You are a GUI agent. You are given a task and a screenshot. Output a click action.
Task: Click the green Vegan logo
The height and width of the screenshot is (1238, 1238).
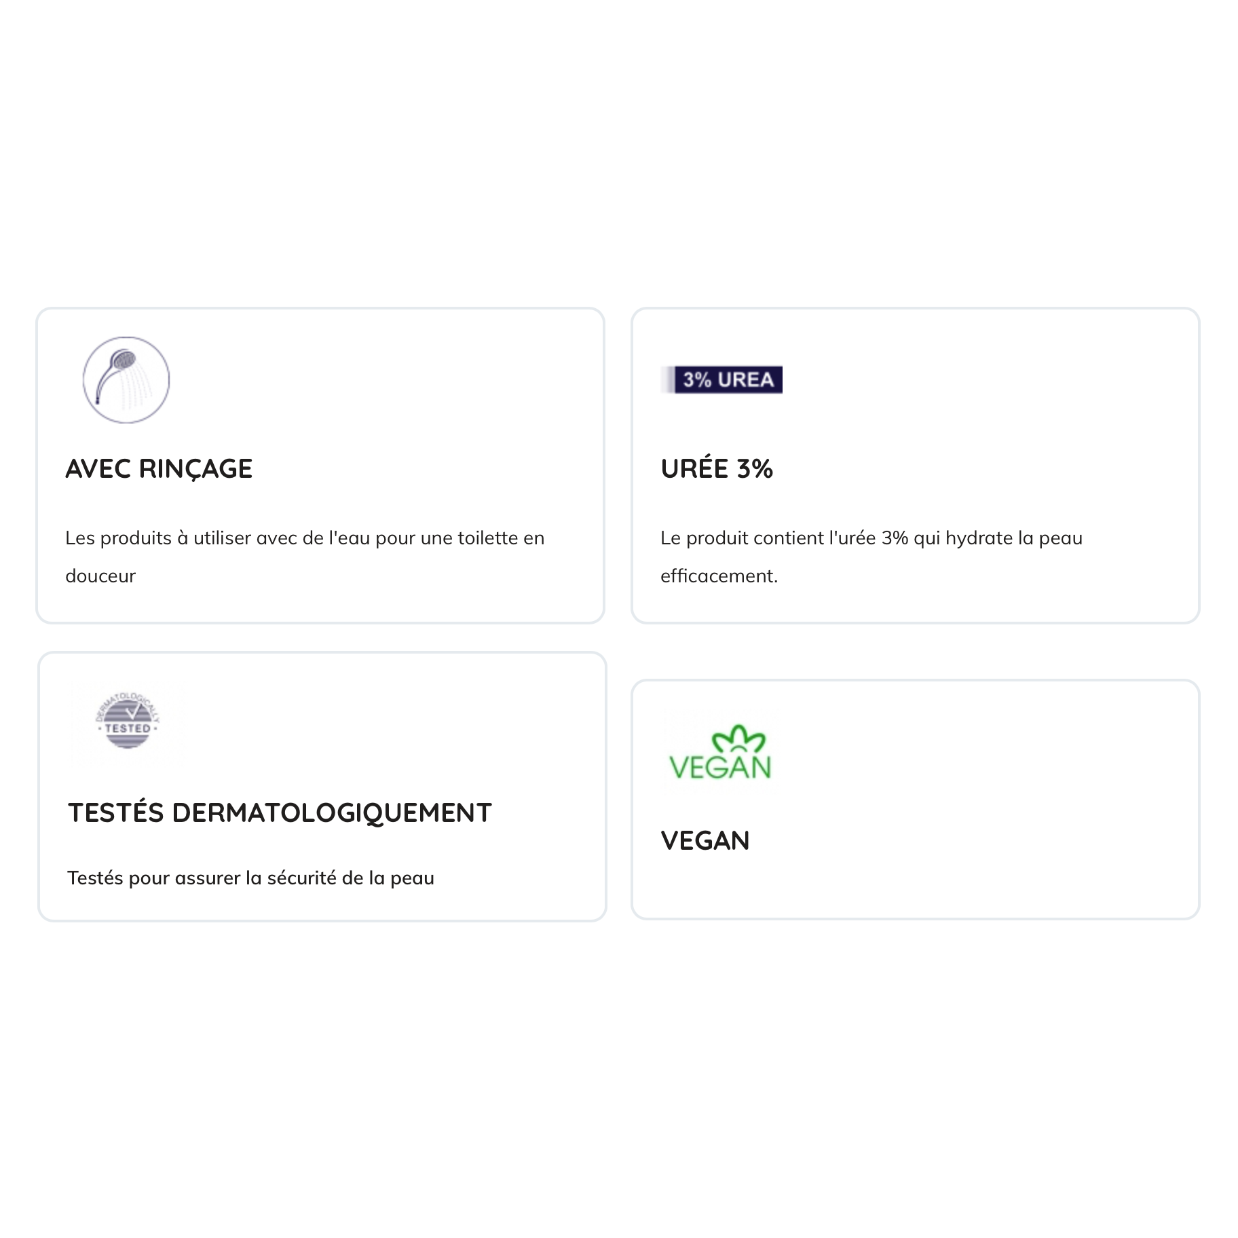(x=720, y=753)
